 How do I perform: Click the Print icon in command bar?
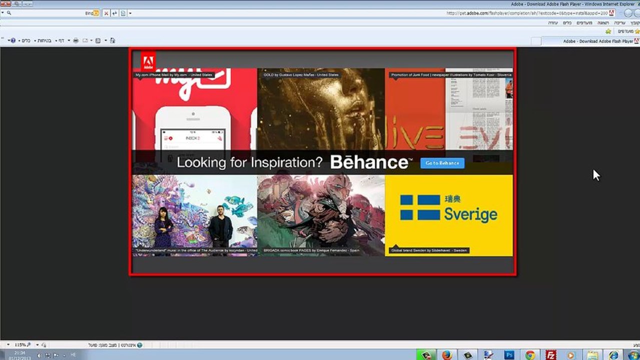pos(76,40)
